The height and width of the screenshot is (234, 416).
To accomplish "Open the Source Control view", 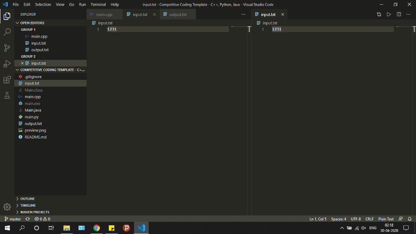I will point(7,48).
